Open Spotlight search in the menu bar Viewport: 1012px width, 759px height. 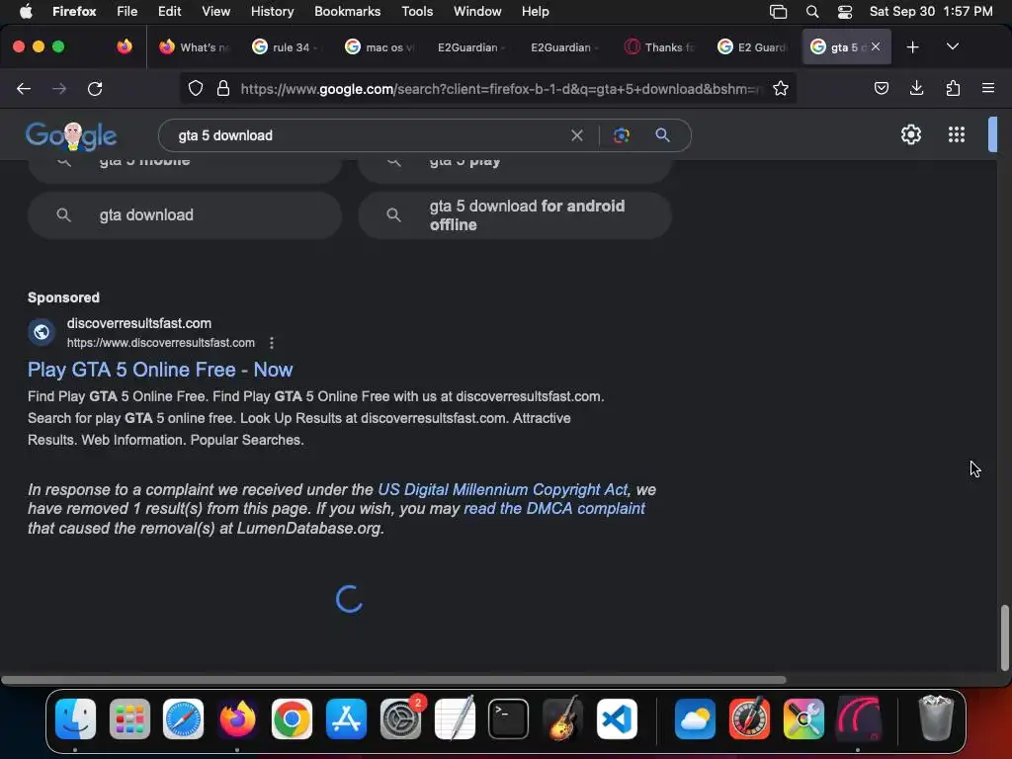point(812,12)
